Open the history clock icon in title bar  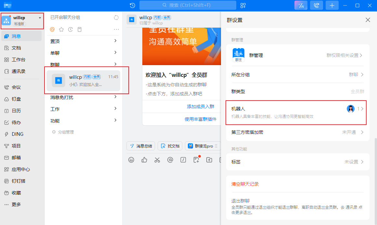point(133,5)
